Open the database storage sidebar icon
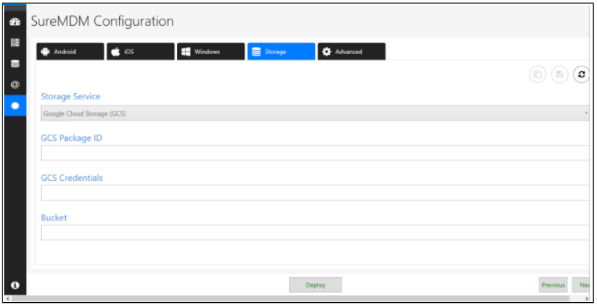This screenshot has height=306, width=597. [15, 63]
